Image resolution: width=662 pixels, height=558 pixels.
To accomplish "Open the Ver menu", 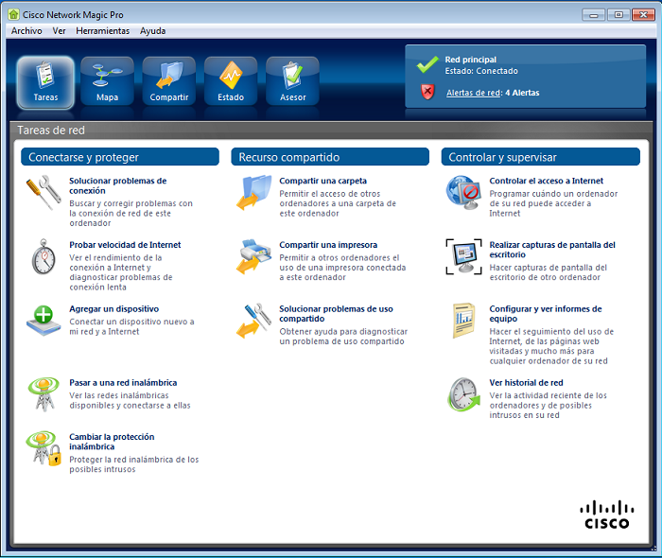I will pos(59,31).
